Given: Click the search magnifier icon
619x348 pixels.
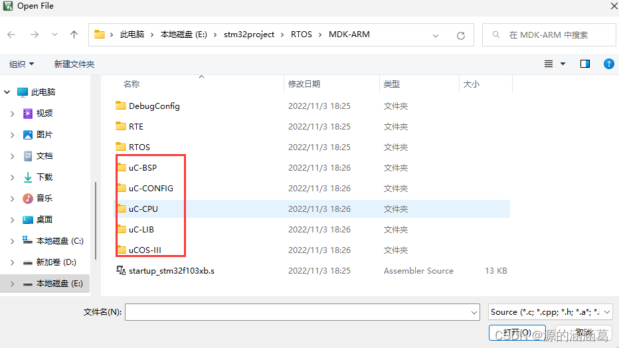Looking at the screenshot, I should pyautogui.click(x=496, y=35).
